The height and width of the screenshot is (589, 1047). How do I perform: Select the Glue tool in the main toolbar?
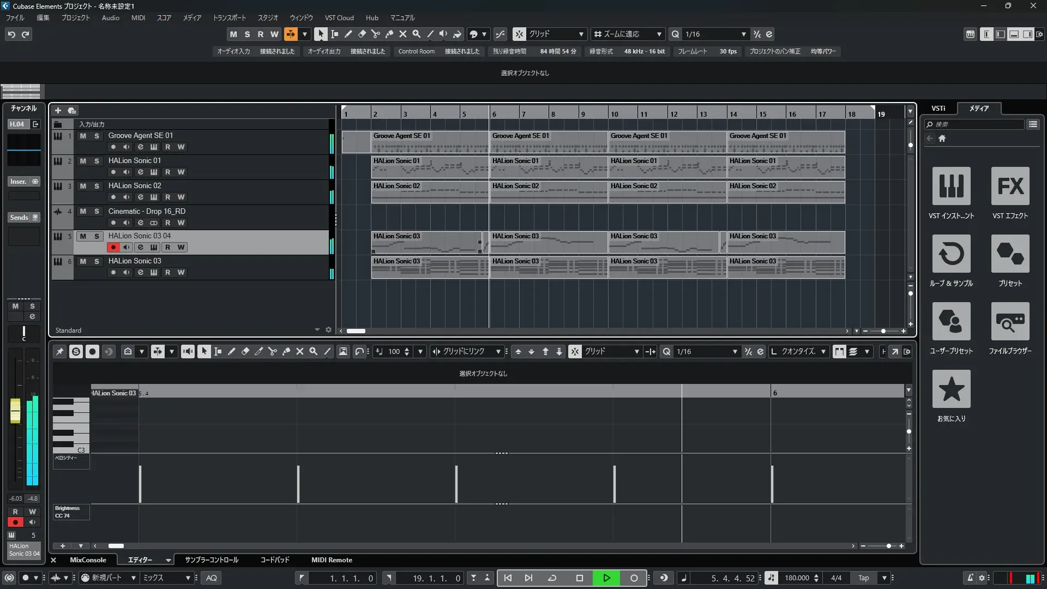tap(389, 34)
